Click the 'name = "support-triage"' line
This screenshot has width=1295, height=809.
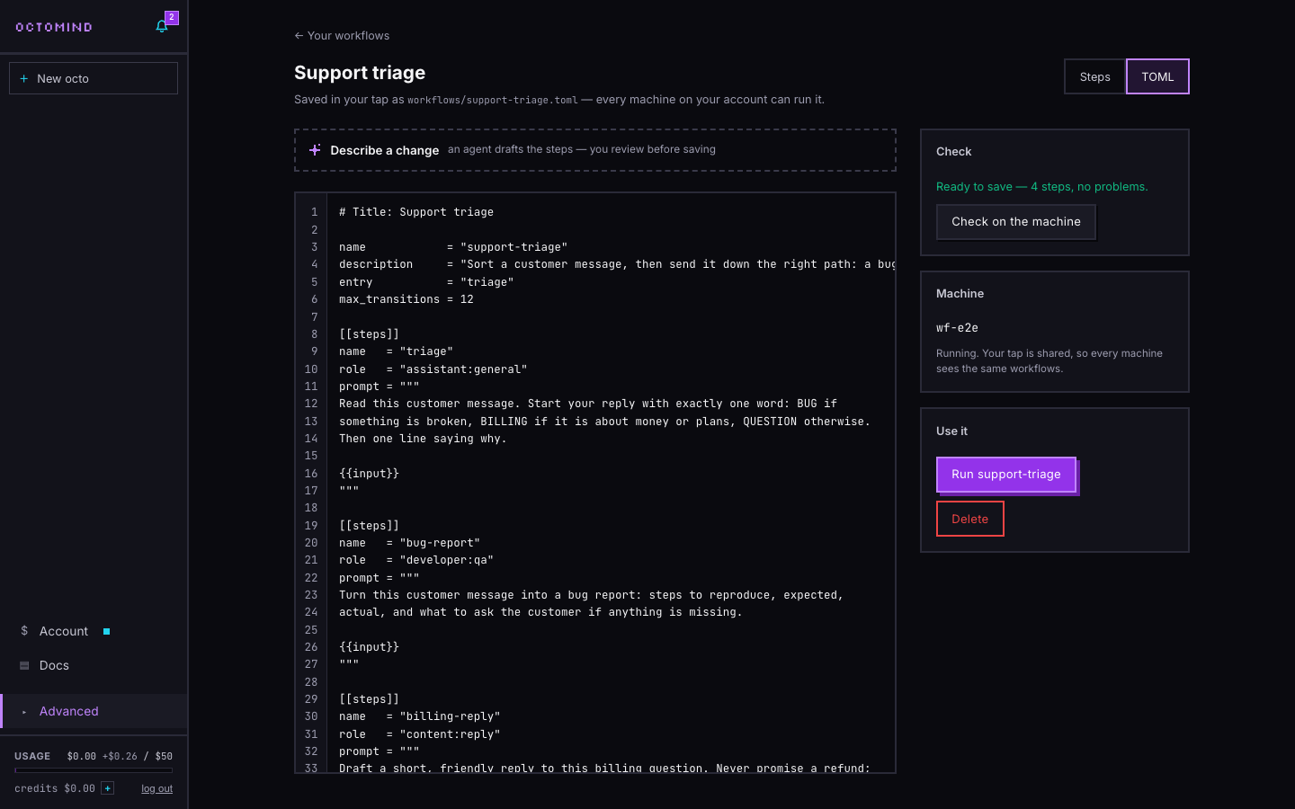coord(453,247)
